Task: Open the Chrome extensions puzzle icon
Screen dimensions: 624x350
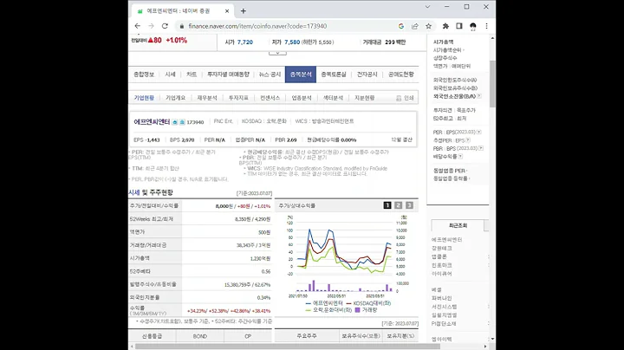Action: coord(445,26)
